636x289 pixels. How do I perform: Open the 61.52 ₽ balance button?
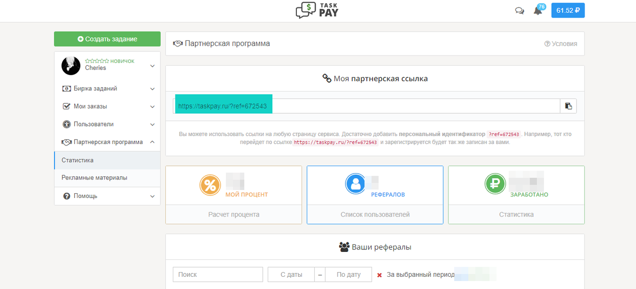pos(568,10)
